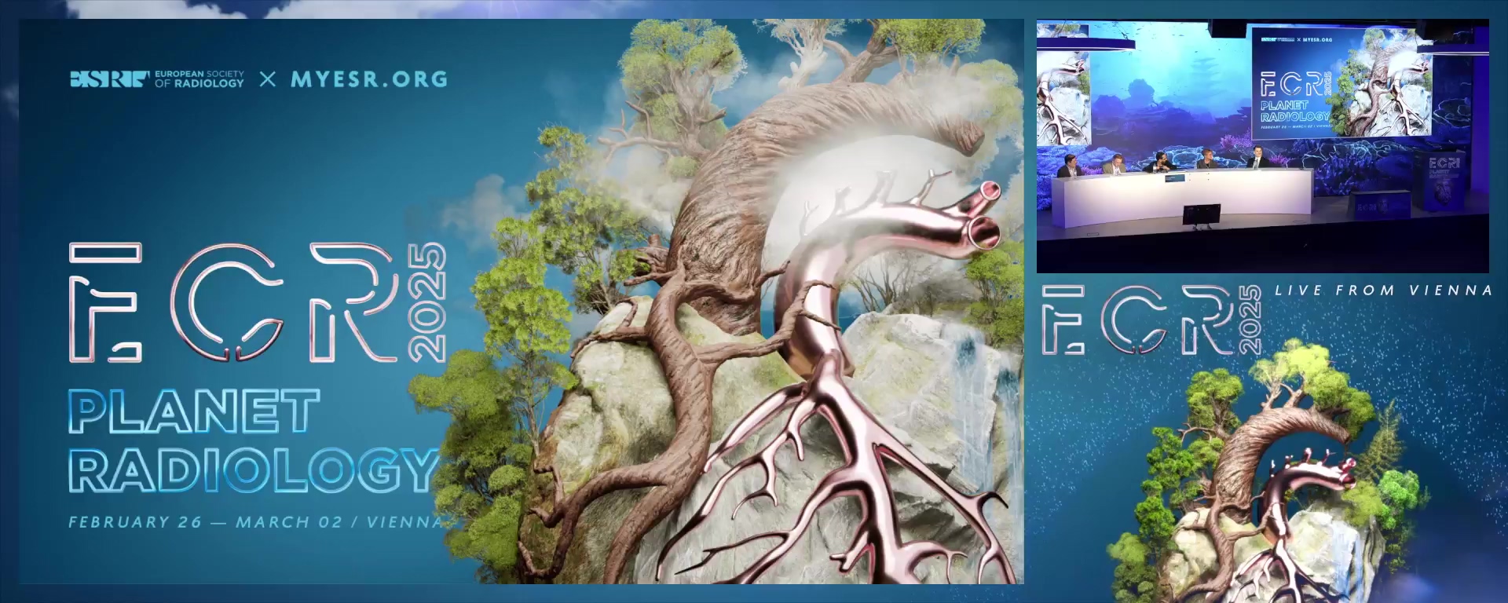Click the live panel discussion video thumbnail
The height and width of the screenshot is (603, 1508).
1262,146
